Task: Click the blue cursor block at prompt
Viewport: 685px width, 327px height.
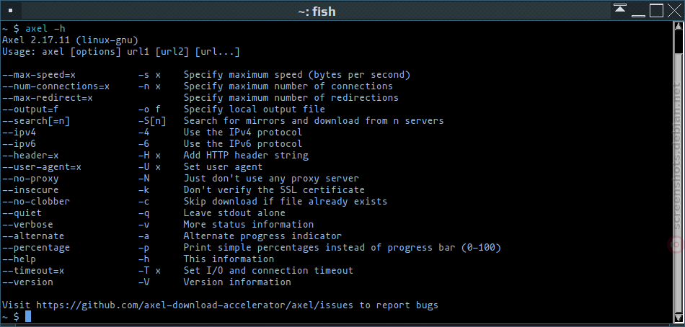Action: (28, 316)
